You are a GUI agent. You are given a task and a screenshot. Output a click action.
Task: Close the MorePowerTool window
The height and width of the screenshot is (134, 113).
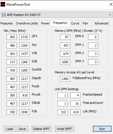[x=111, y=4]
